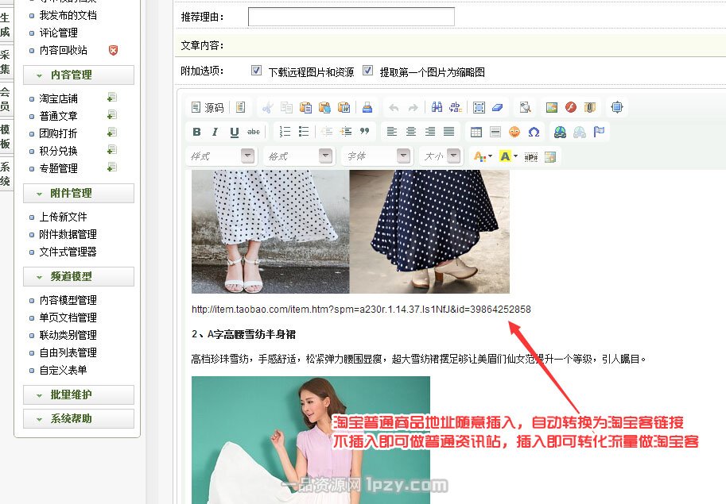
Task: Insert an image via the picture icon
Action: 551,108
